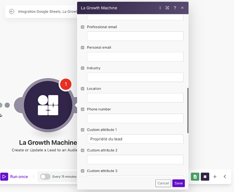Click the Save button in the dialog
234x192 pixels.
[179, 183]
